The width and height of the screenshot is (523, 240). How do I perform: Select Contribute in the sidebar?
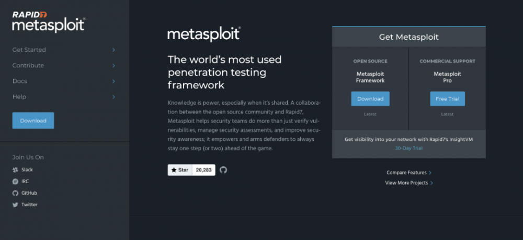tap(28, 66)
